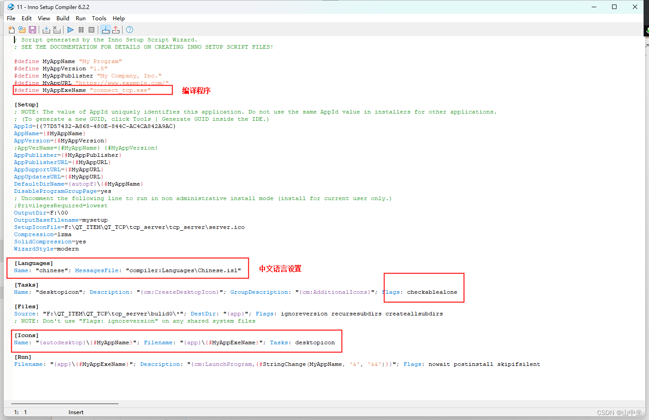
Task: Select the Target Uninstall toolbar button
Action: (116, 30)
